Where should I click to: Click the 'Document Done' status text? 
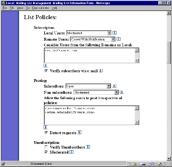[x=42, y=164]
